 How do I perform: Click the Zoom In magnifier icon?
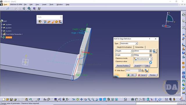click(x=89, y=99)
